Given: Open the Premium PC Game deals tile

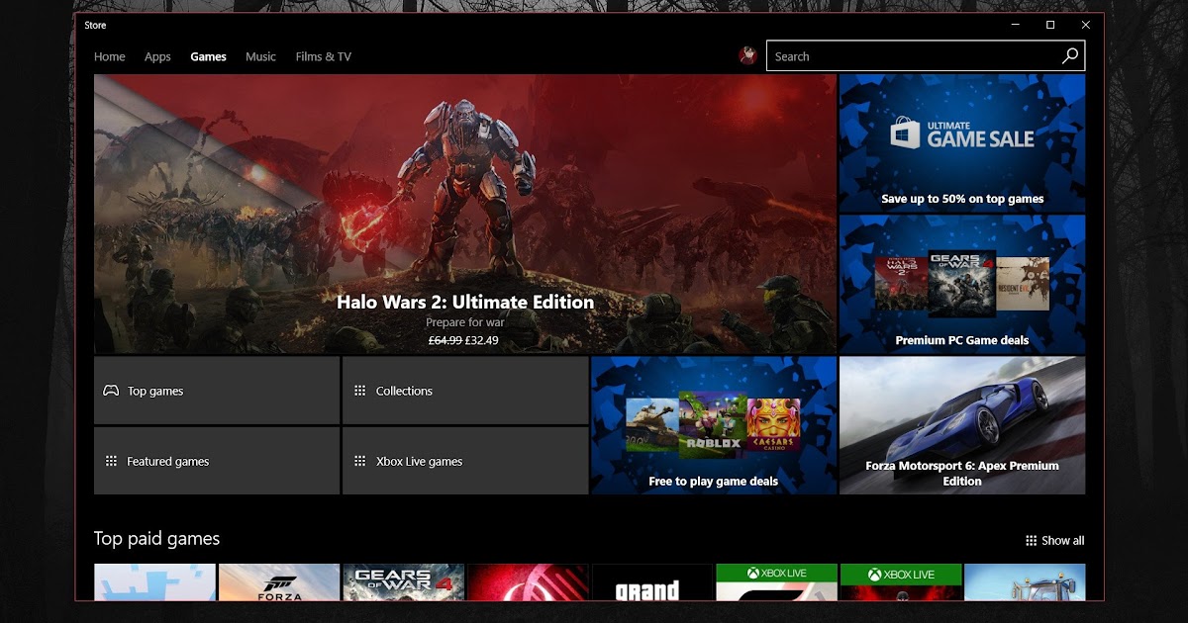Looking at the screenshot, I should 962,284.
